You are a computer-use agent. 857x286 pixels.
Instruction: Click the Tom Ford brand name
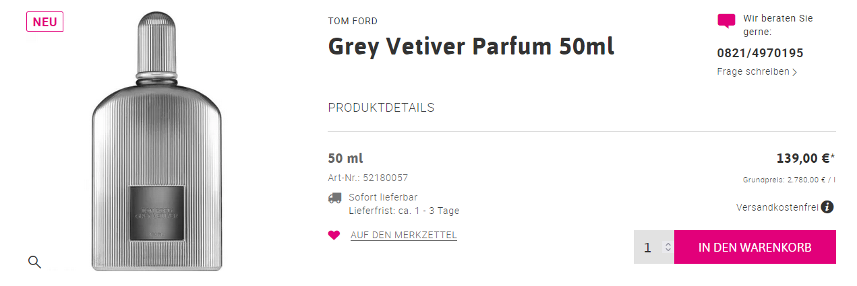pos(353,21)
